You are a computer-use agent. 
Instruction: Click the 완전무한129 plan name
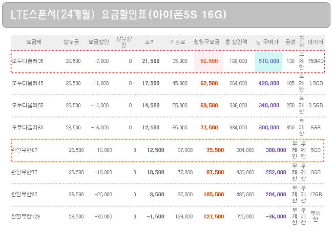coord(26,216)
